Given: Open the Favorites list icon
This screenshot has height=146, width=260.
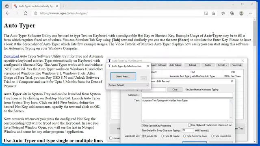Looking at the screenshot, I should pyautogui.click(x=223, y=13).
